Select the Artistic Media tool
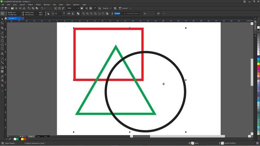The image size is (260, 146). click(x=2, y=37)
